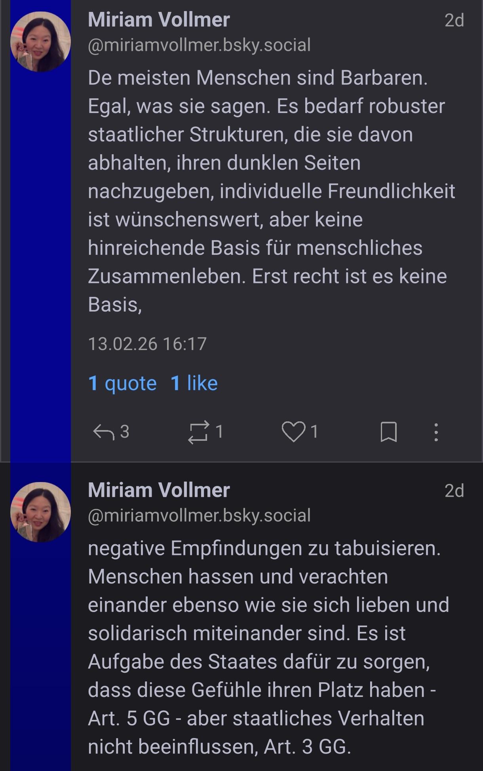View who liked via "1 like"
This screenshot has height=771, width=483.
[x=194, y=383]
